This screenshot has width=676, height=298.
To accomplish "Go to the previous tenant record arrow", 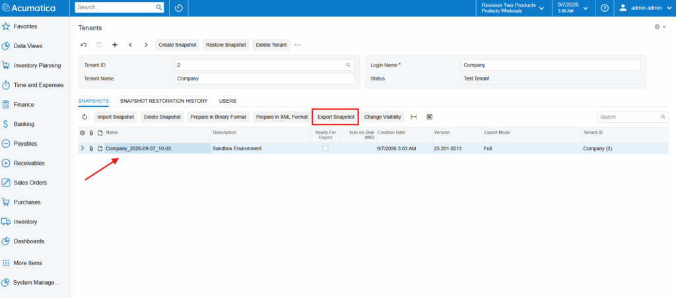I will point(130,45).
